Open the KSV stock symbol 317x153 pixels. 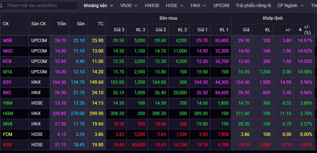7,82
